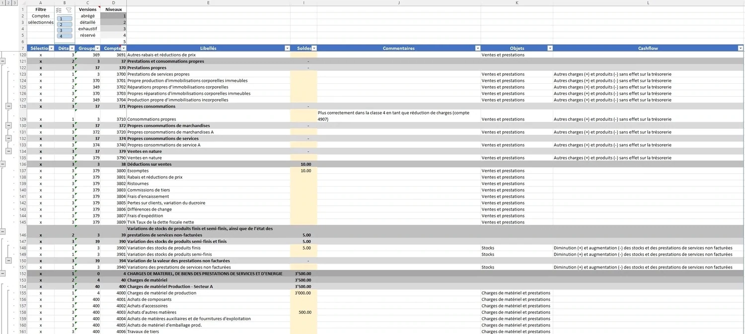Show outline level 3 rows

14,2
